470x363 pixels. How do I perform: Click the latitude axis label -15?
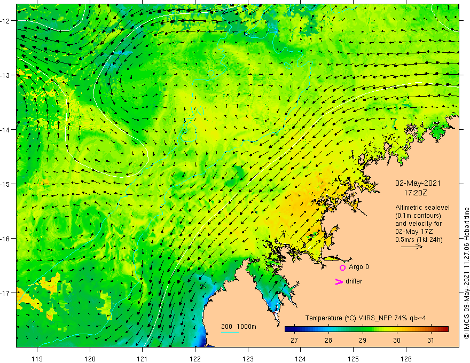6,184
